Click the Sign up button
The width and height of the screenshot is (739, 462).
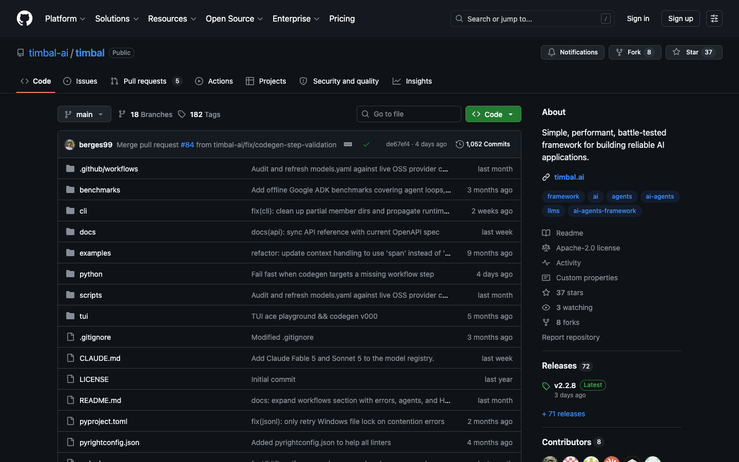point(680,18)
